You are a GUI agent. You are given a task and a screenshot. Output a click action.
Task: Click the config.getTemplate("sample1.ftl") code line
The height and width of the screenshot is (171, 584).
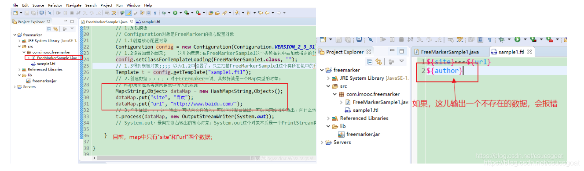[x=183, y=72]
